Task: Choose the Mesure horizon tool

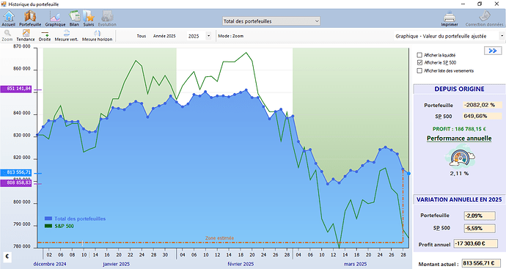Action: pyautogui.click(x=97, y=35)
